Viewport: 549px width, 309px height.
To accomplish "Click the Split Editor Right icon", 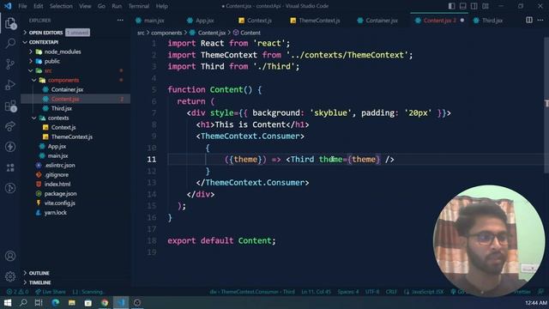I will pos(529,21).
